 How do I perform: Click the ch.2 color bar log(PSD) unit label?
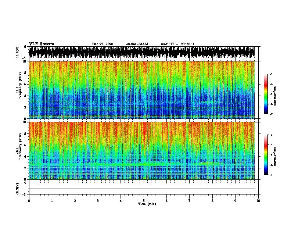coord(275,156)
